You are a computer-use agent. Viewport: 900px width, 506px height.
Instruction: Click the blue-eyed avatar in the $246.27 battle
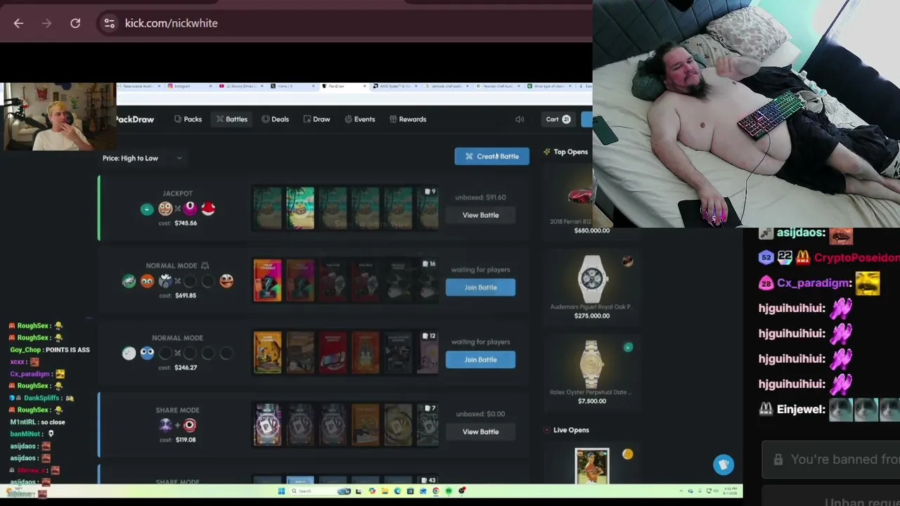coord(147,353)
